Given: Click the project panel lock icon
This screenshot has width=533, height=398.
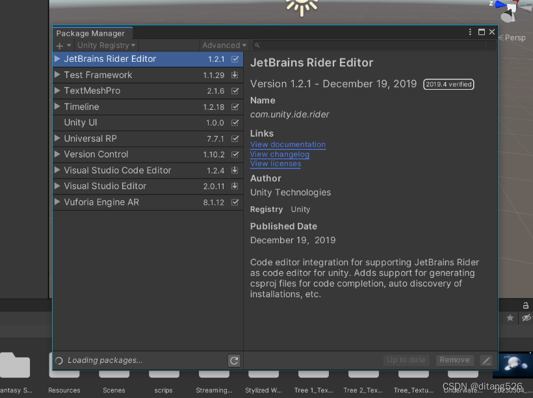Looking at the screenshot, I should point(525,305).
